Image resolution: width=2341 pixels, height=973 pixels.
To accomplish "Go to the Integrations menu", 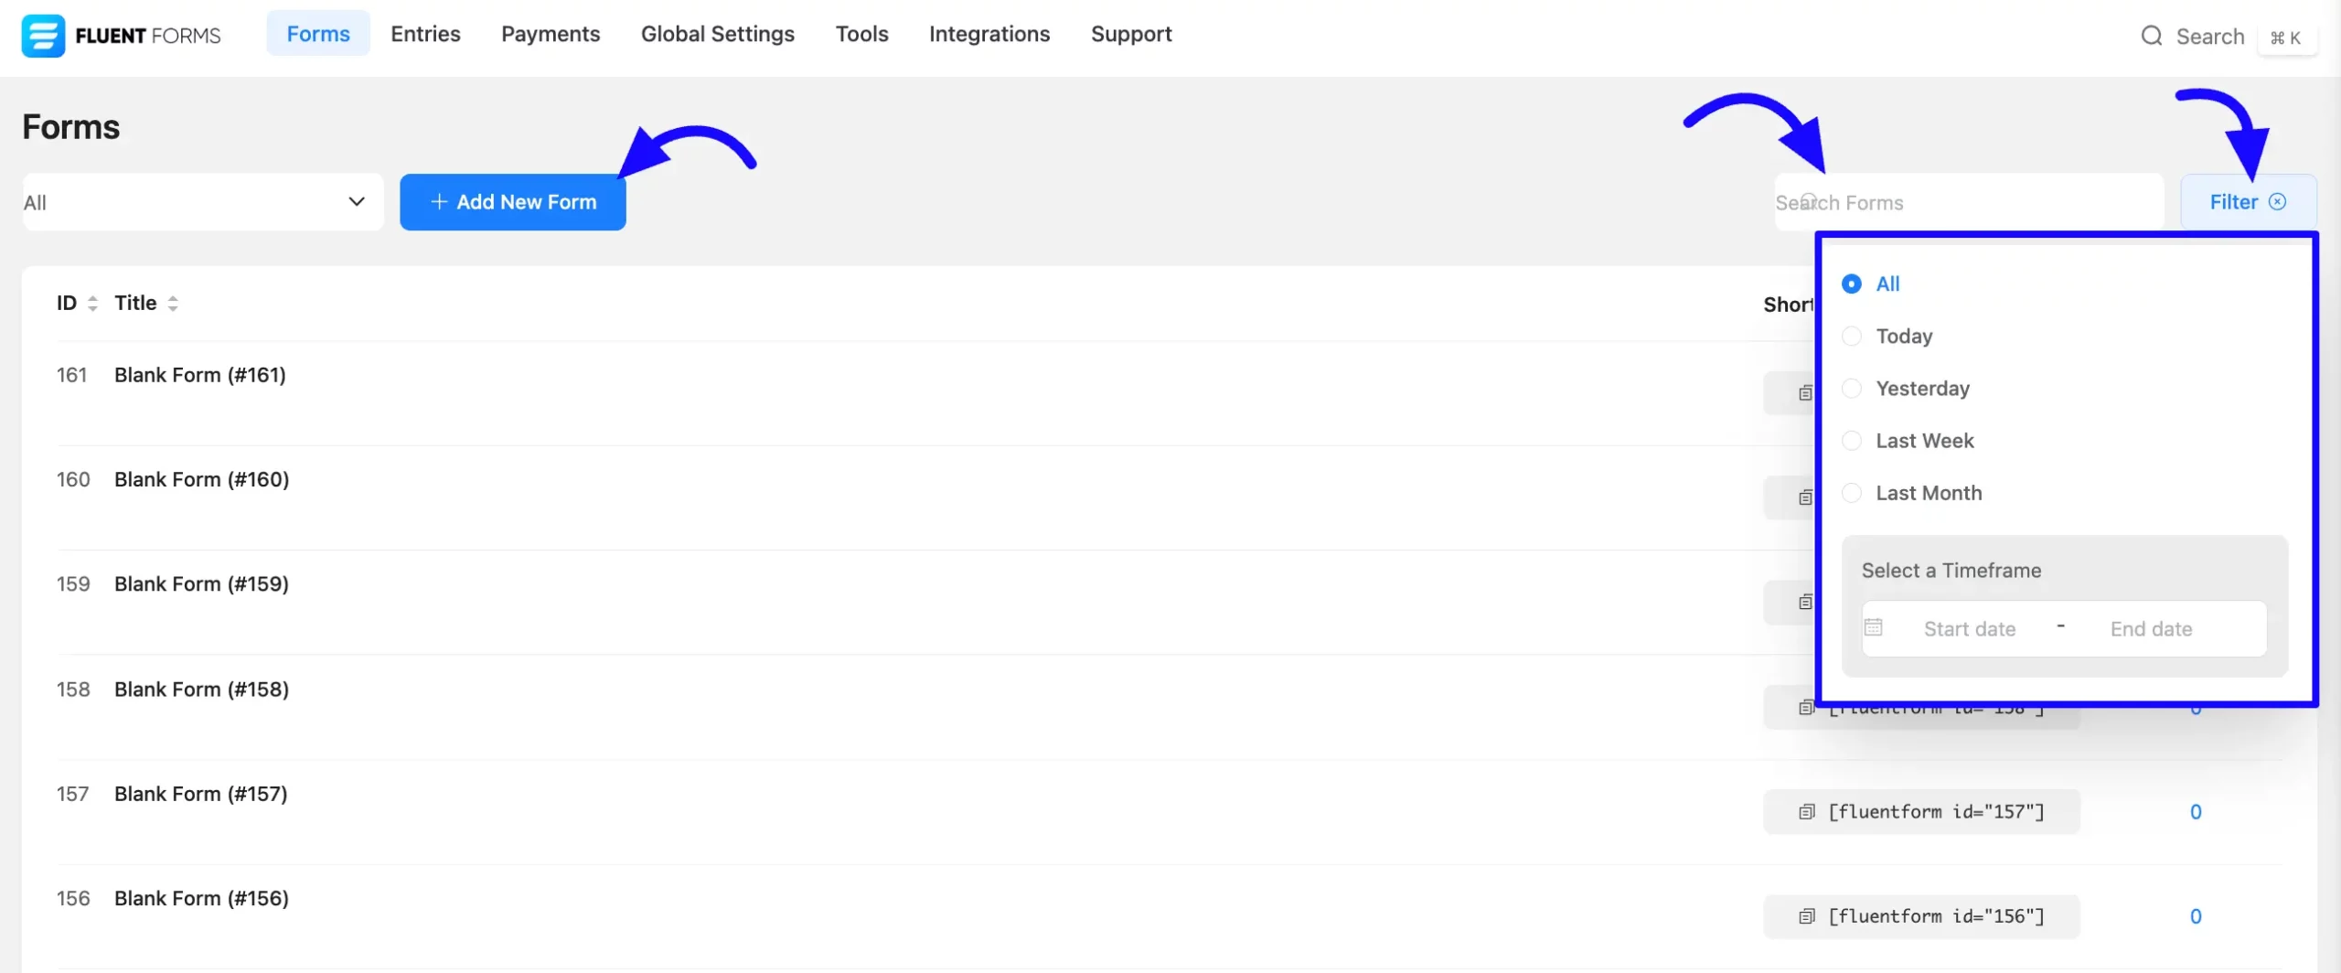I will 989,34.
